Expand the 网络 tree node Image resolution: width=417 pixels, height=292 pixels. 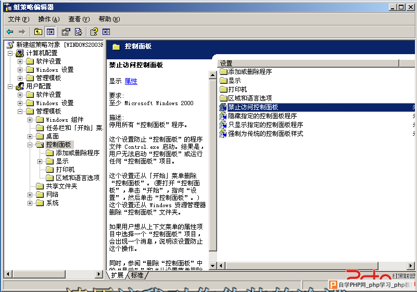point(30,195)
